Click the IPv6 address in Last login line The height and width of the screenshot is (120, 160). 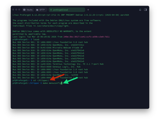86,37
